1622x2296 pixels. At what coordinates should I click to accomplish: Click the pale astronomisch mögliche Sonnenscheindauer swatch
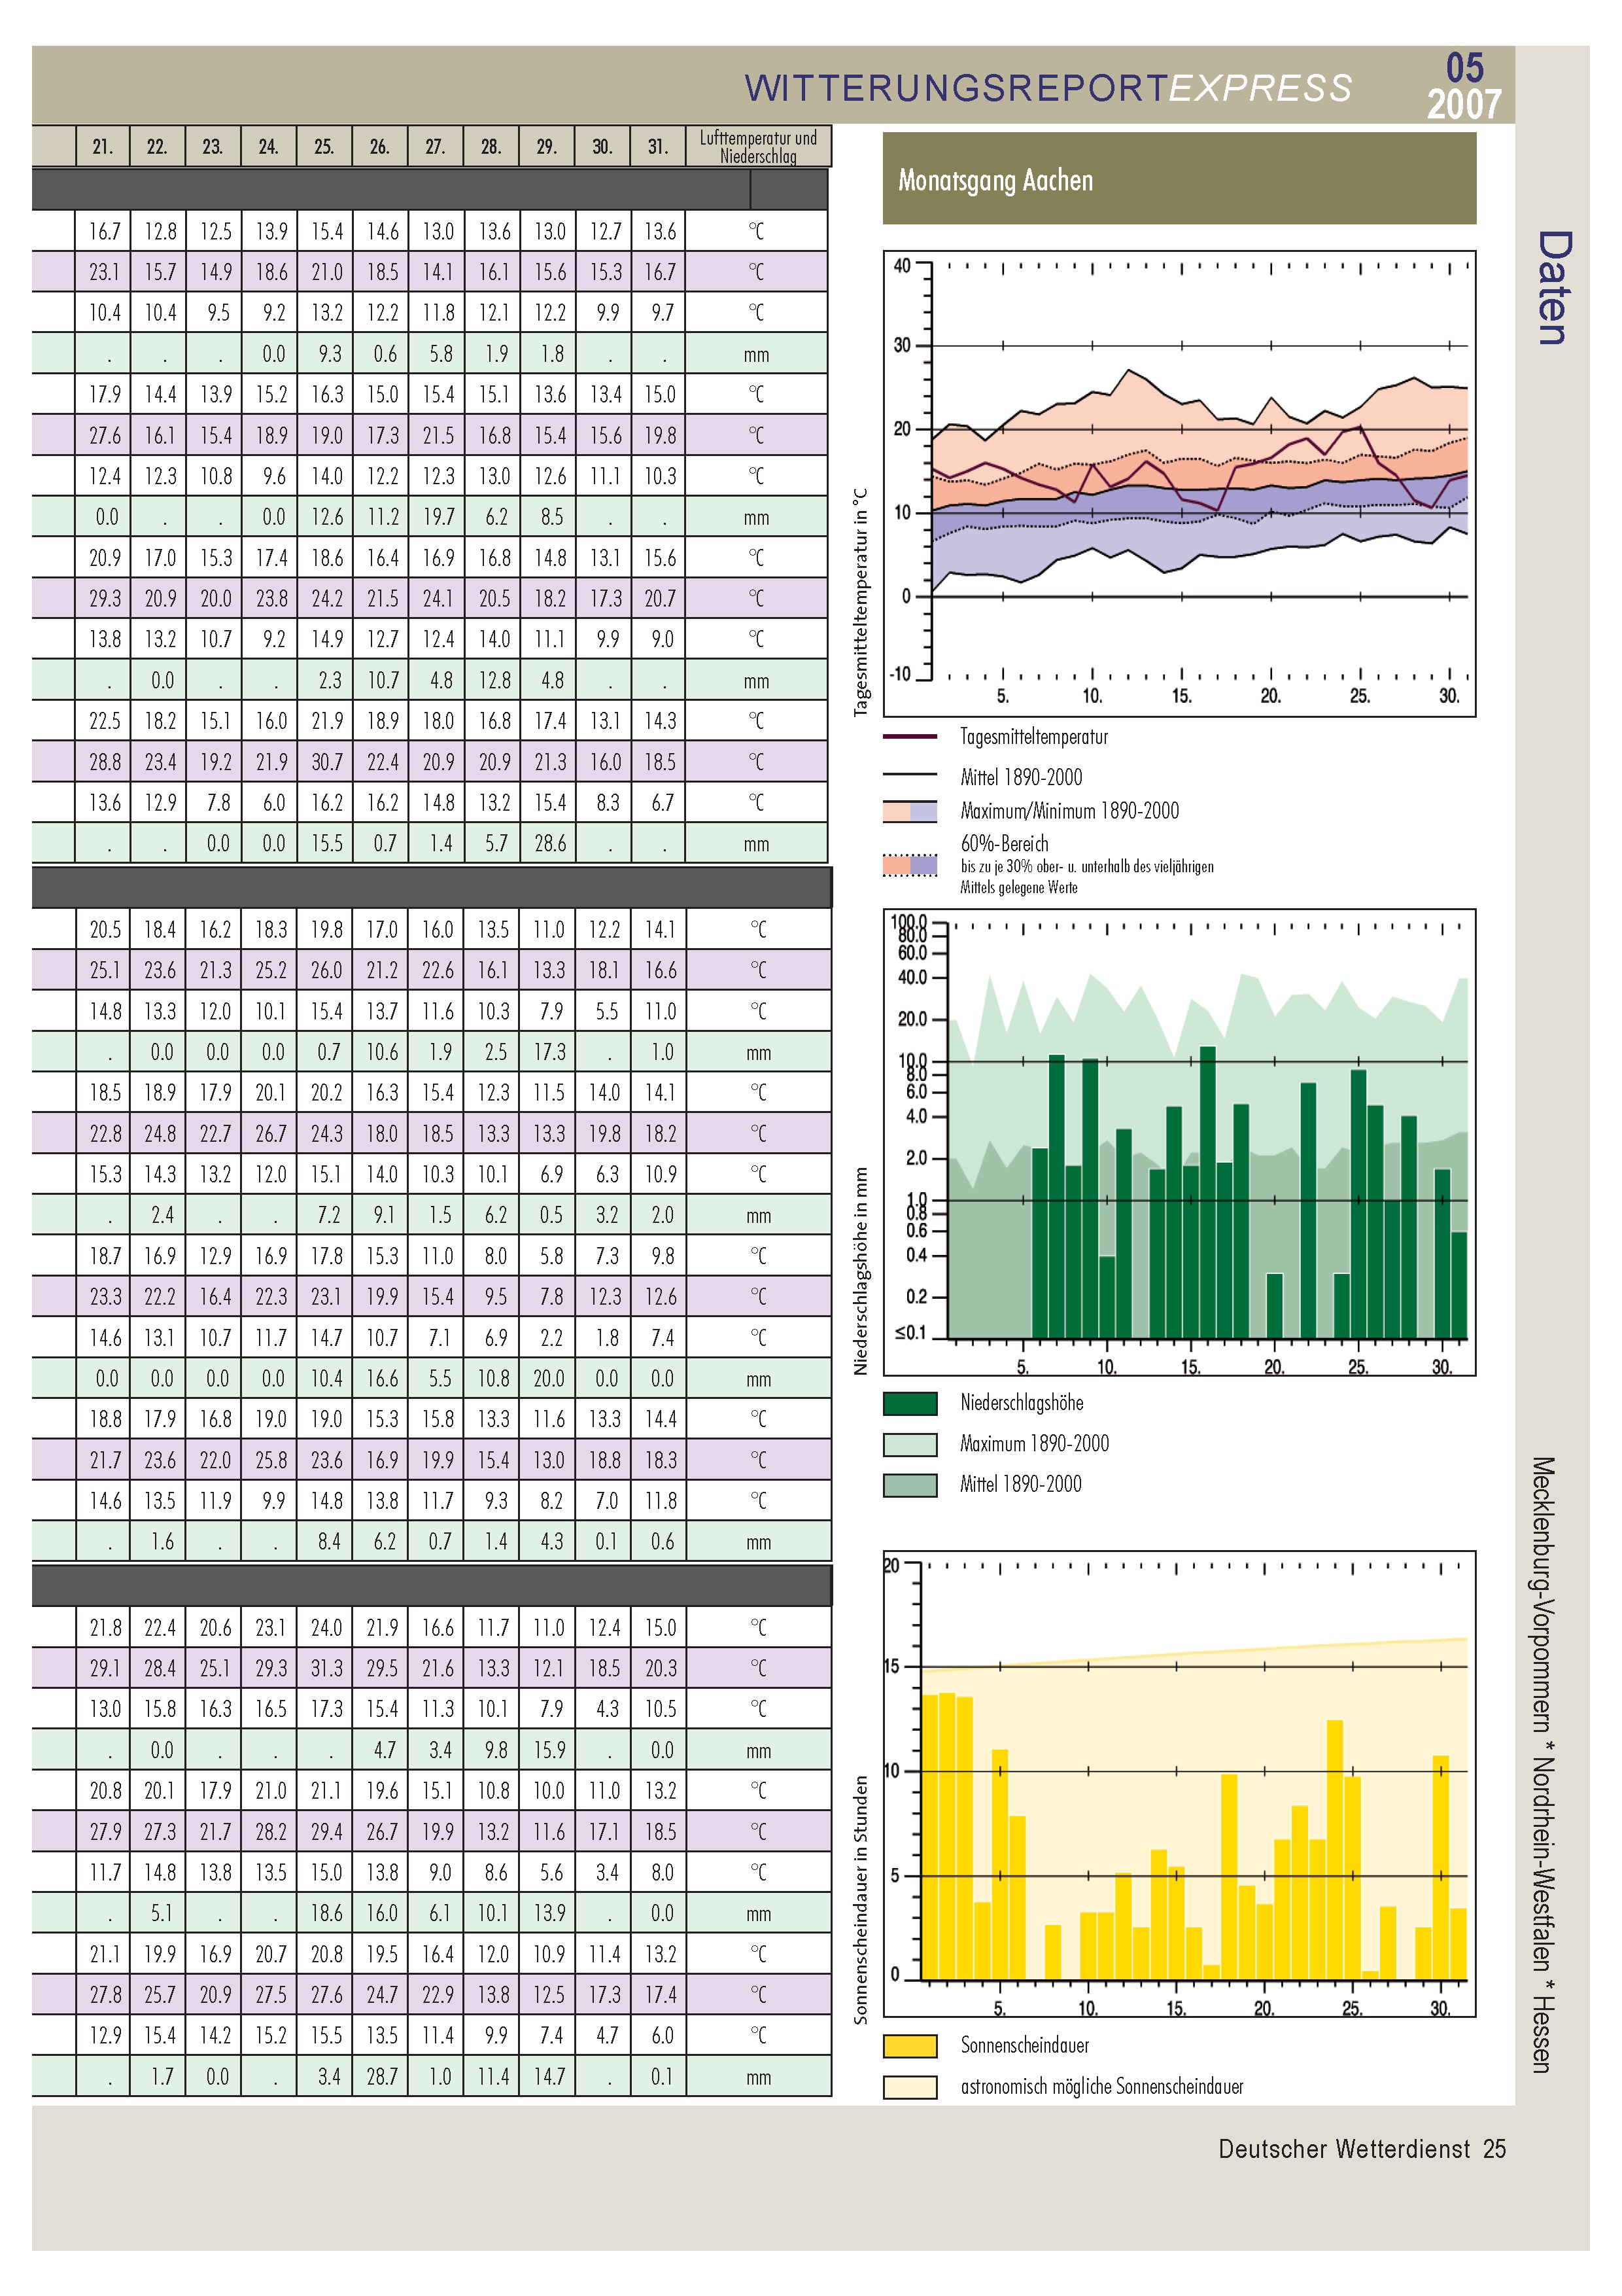(x=910, y=2086)
